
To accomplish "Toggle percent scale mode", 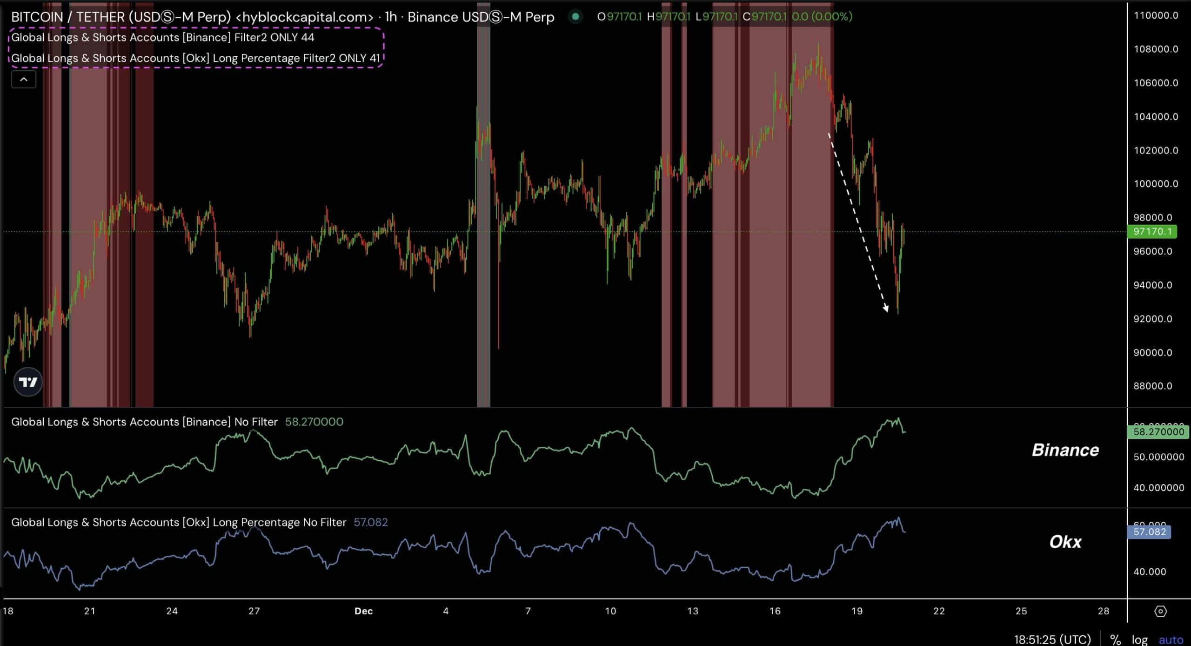I will click(x=1115, y=639).
